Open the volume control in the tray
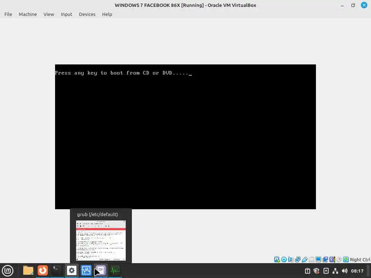 pyautogui.click(x=345, y=271)
